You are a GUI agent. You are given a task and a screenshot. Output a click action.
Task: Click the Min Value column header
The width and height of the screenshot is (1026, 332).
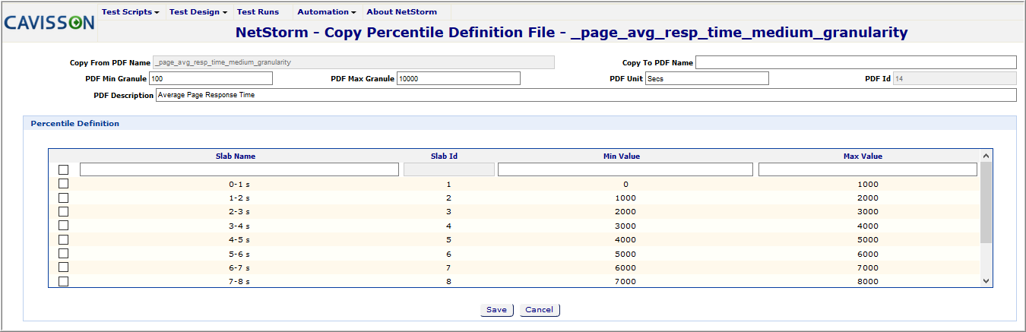pos(622,156)
